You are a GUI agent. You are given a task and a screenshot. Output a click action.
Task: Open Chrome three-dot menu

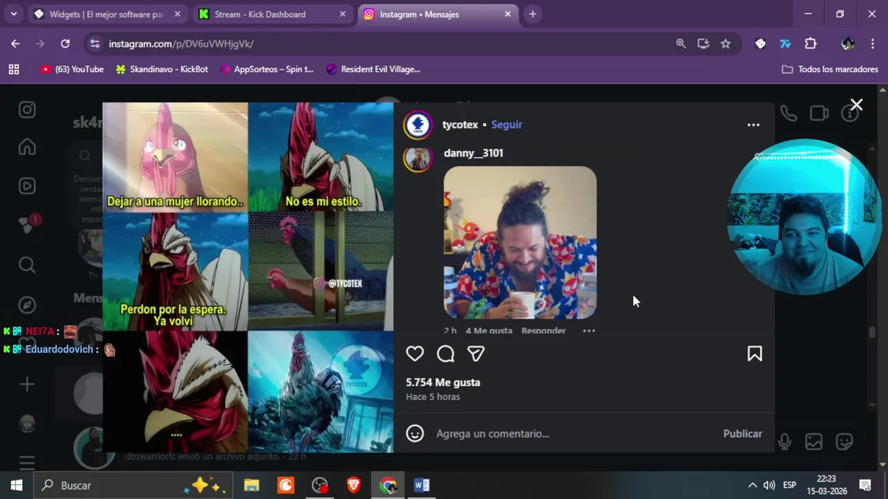(873, 44)
